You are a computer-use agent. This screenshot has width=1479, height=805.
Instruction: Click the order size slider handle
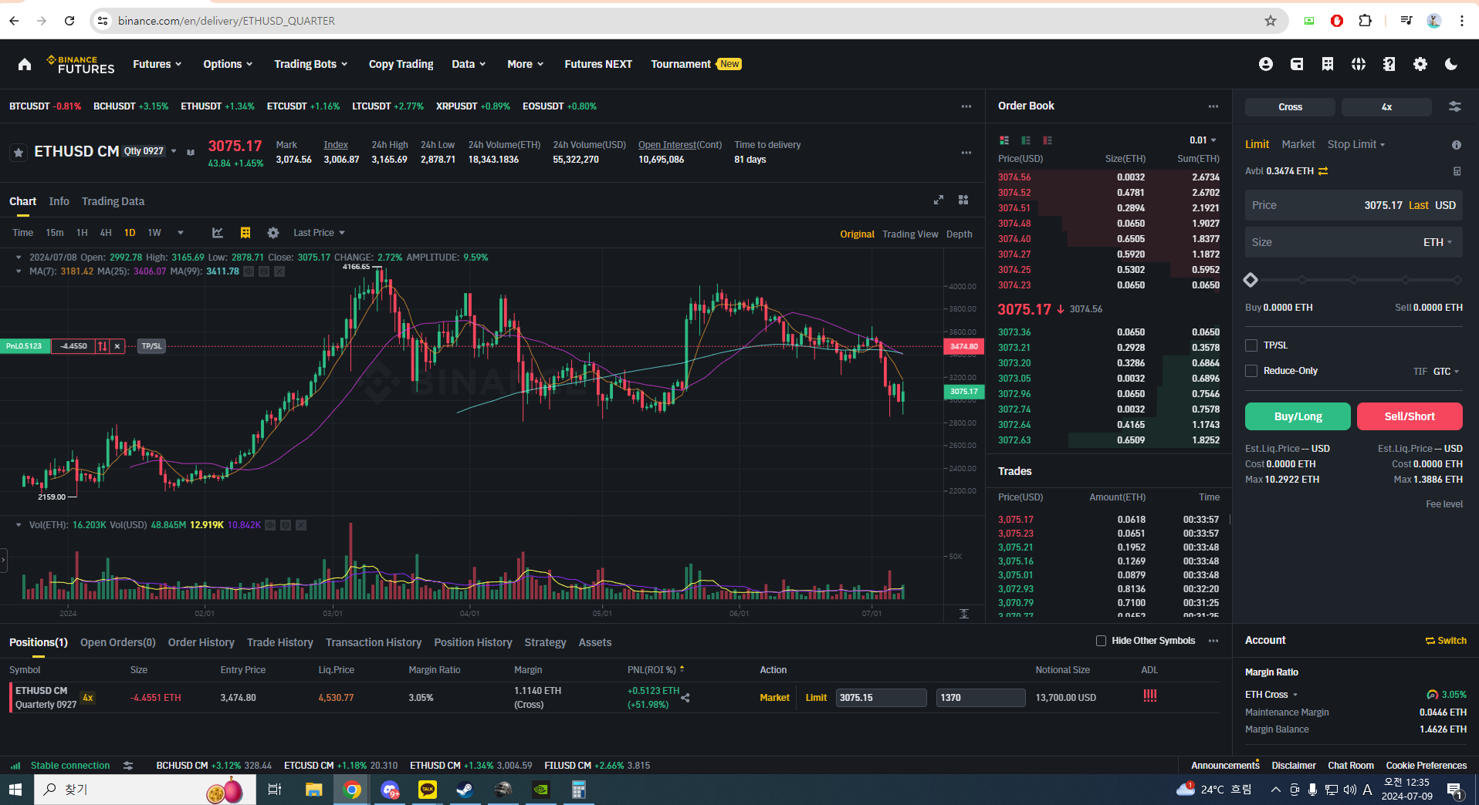[x=1251, y=280]
